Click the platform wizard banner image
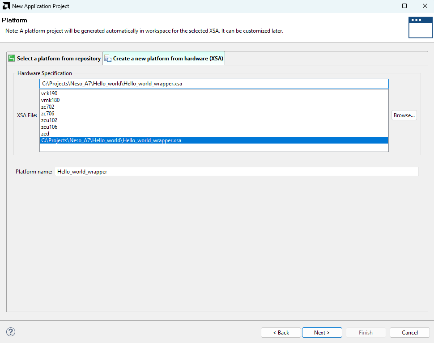 coord(420,28)
